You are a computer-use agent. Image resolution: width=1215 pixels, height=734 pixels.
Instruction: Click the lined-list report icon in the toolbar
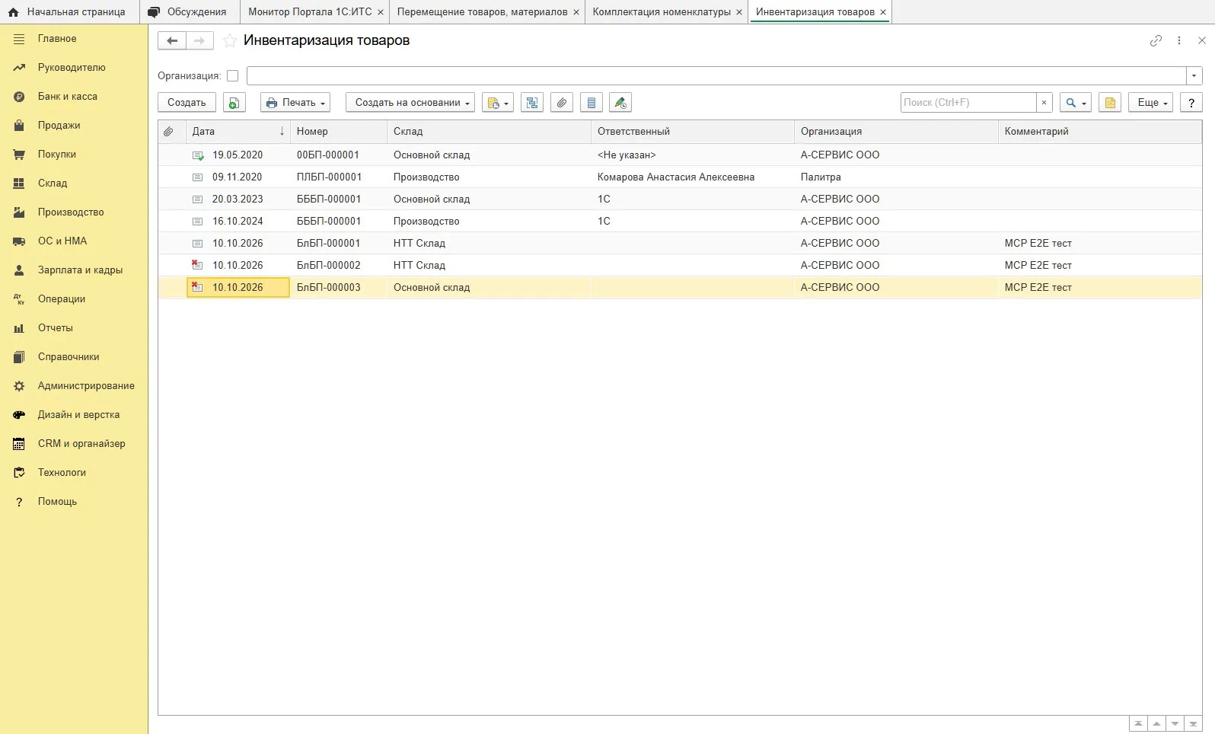tap(592, 103)
